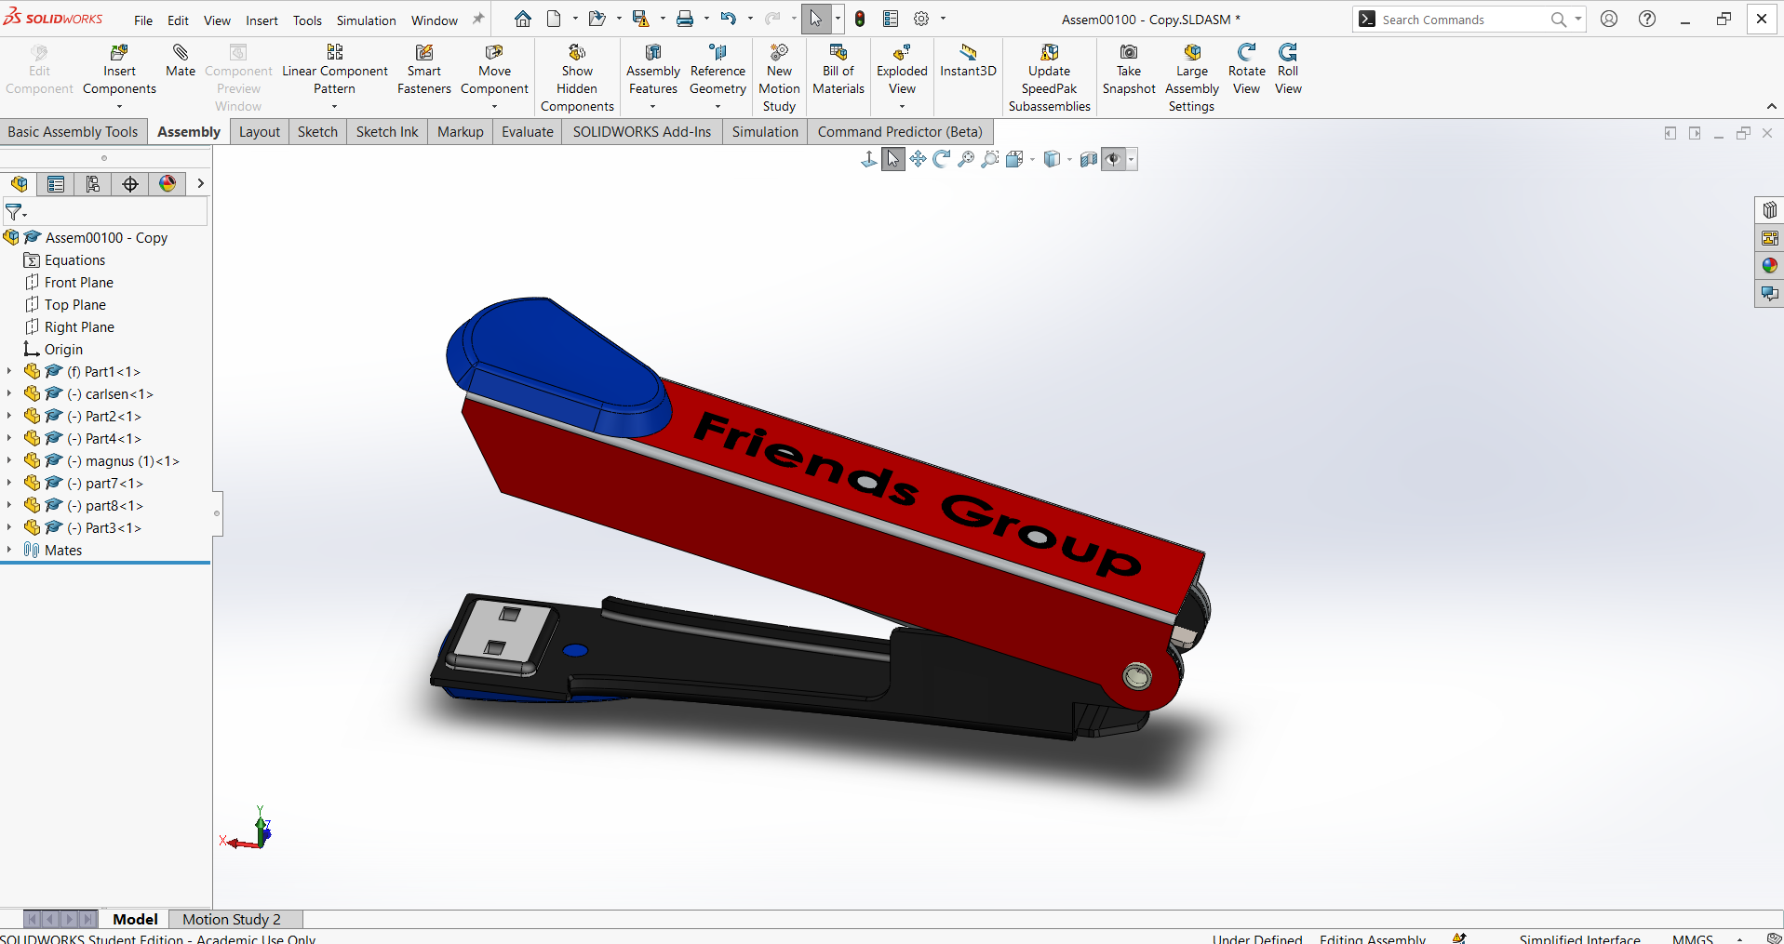Image resolution: width=1784 pixels, height=944 pixels.
Task: Click the Rotate View tool
Action: (x=1246, y=71)
